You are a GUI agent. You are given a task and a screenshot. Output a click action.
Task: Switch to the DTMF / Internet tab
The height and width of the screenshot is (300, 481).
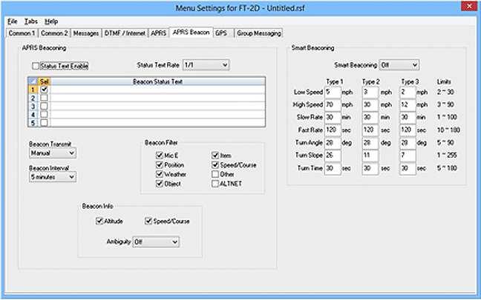pos(125,33)
